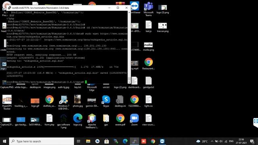Select key.txt label on desktop
Image resolution: width=258 pixels, height=145 pixels.
[x=78, y=87]
